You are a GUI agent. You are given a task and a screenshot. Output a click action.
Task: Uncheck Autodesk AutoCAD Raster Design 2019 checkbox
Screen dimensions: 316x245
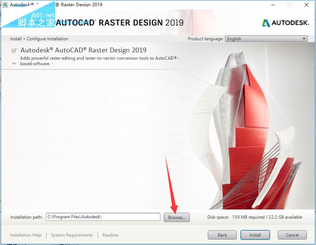(14, 50)
